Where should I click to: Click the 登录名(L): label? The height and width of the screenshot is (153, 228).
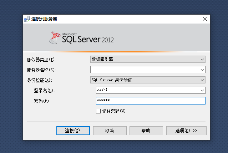click(45, 91)
